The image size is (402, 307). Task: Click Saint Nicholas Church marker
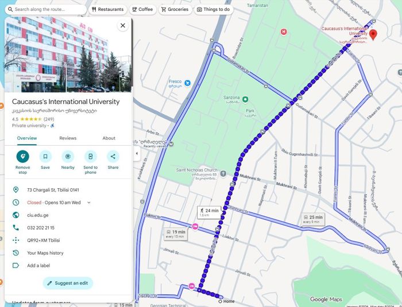[223, 174]
